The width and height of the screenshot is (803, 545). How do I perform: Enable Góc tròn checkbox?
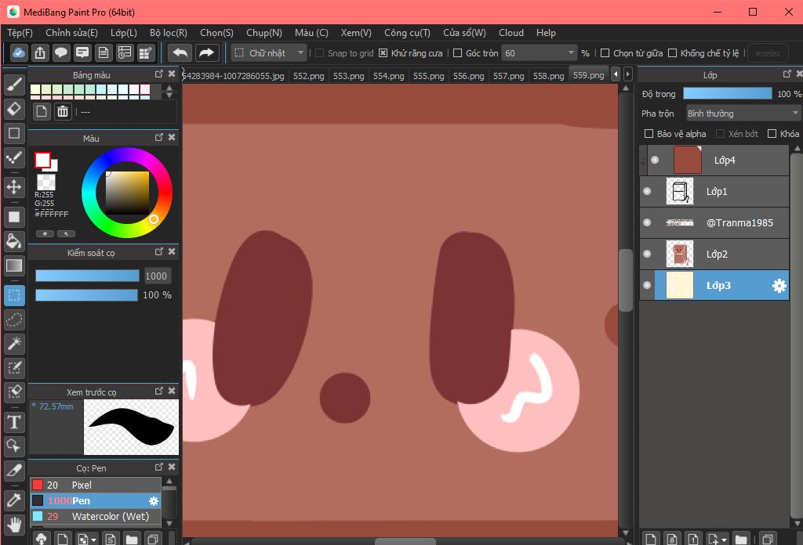(x=458, y=53)
